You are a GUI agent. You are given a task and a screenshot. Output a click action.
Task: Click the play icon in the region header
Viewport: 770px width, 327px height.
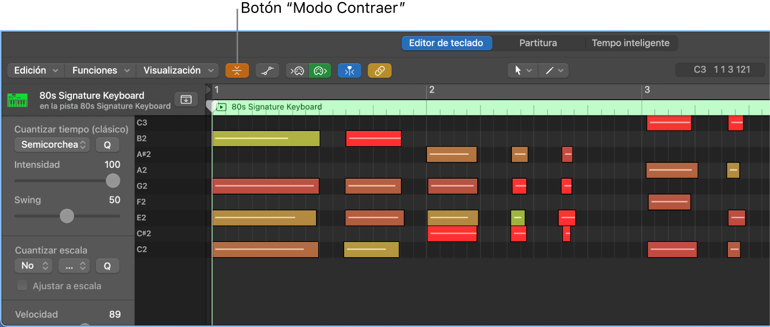tap(221, 107)
